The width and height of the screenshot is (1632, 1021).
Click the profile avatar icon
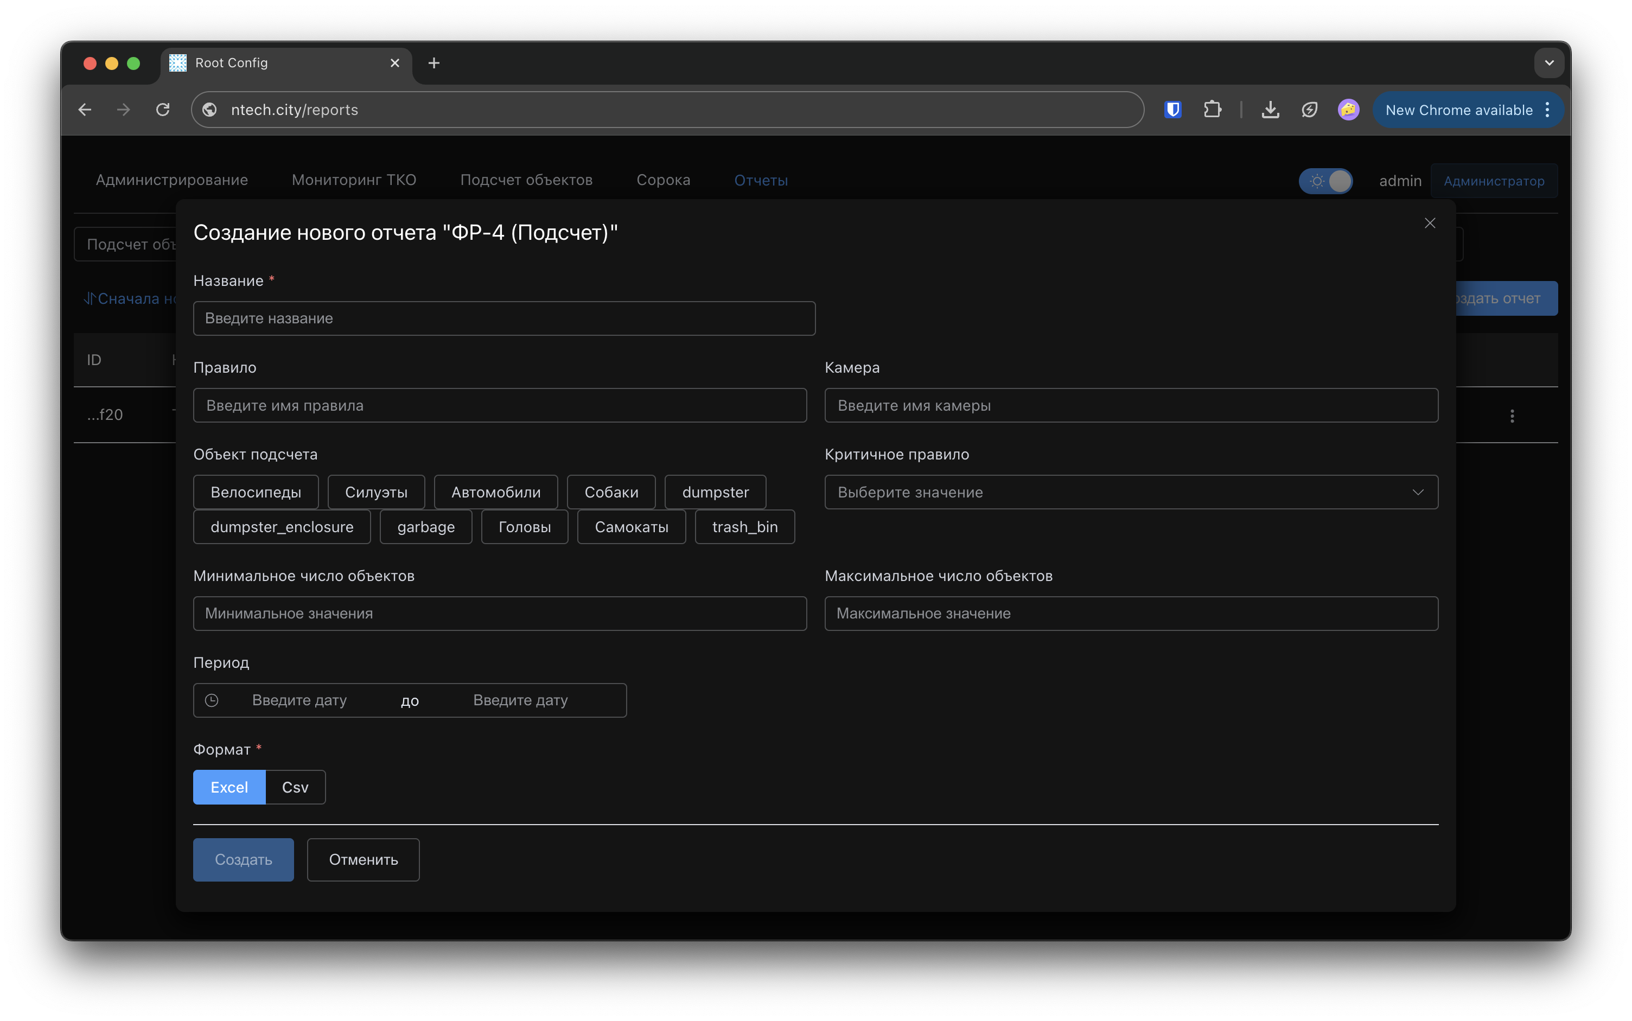(1348, 110)
